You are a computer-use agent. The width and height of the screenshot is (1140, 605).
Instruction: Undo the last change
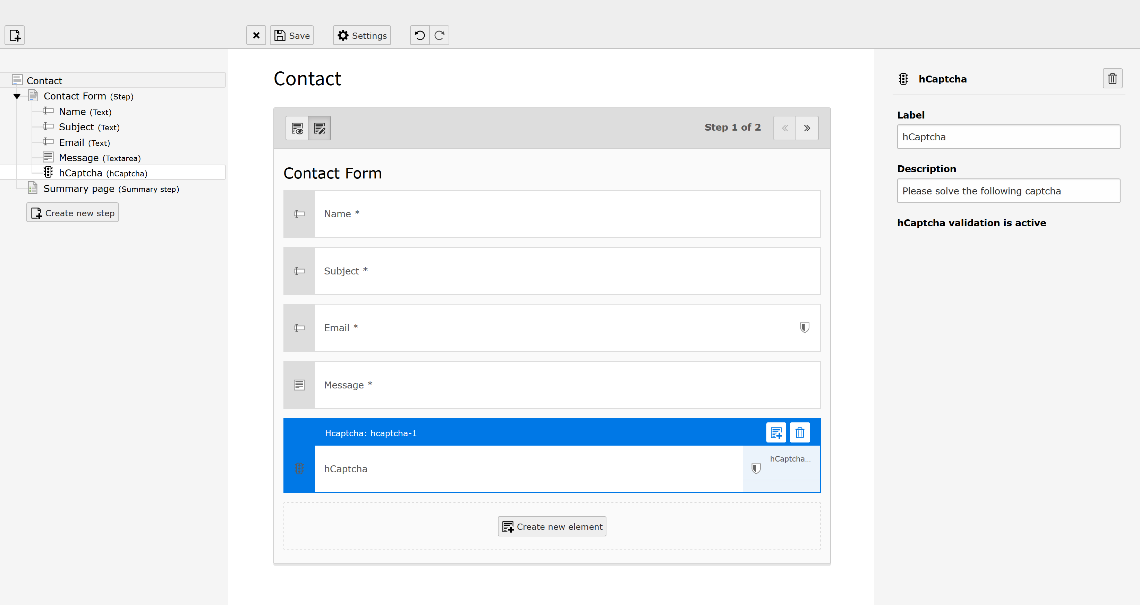[419, 35]
